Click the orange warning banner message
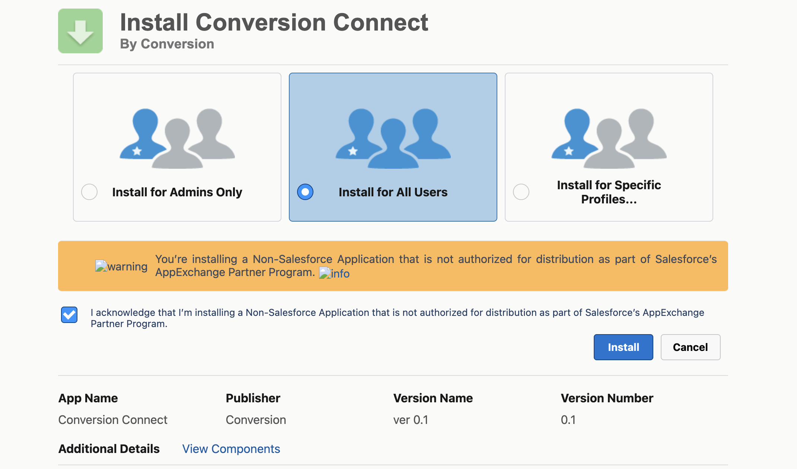 [x=436, y=260]
